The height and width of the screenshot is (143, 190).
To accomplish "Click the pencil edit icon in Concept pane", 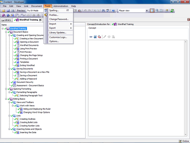I will click(x=105, y=37).
